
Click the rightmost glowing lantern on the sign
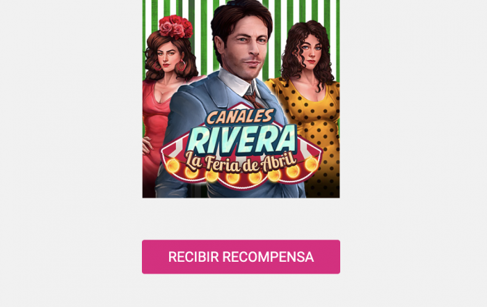(311, 164)
